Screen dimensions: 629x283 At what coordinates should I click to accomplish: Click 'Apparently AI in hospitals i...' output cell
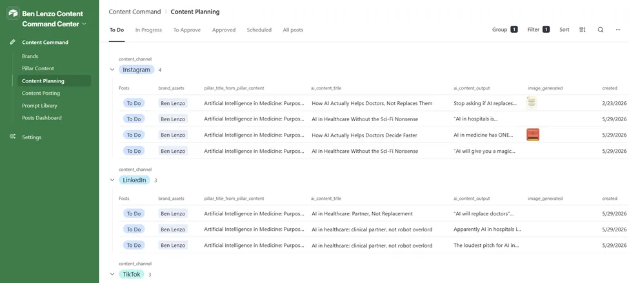click(x=488, y=229)
